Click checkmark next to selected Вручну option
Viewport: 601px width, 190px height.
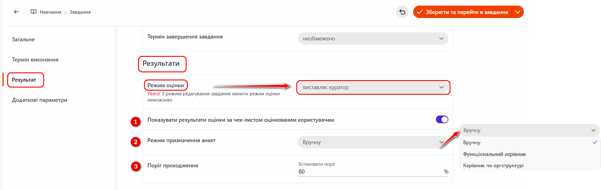(595, 142)
